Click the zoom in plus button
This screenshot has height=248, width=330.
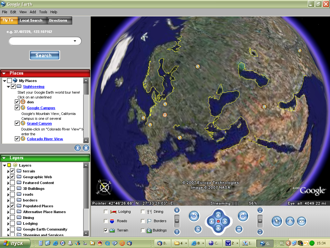point(177,210)
